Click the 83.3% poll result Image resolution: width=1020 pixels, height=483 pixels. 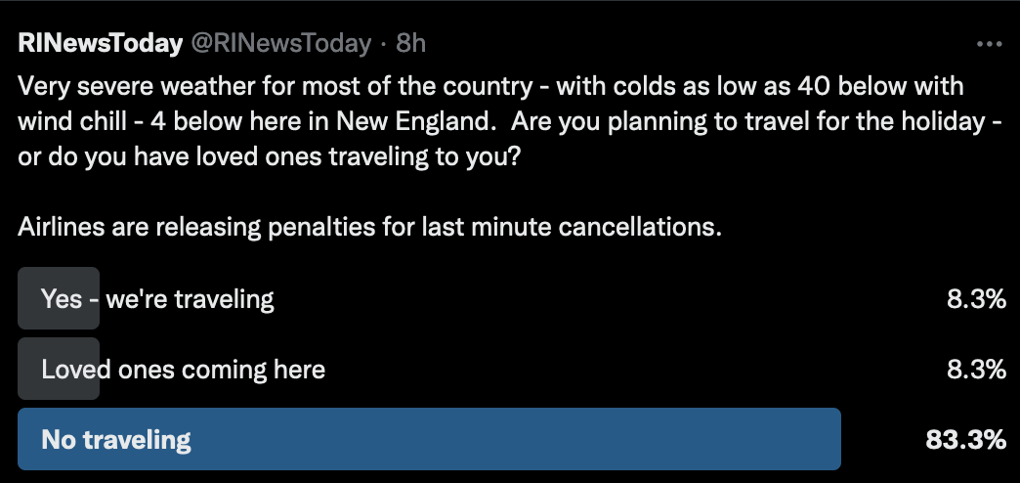(966, 440)
